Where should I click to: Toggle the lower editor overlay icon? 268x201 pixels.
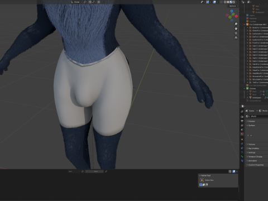pos(234,171)
